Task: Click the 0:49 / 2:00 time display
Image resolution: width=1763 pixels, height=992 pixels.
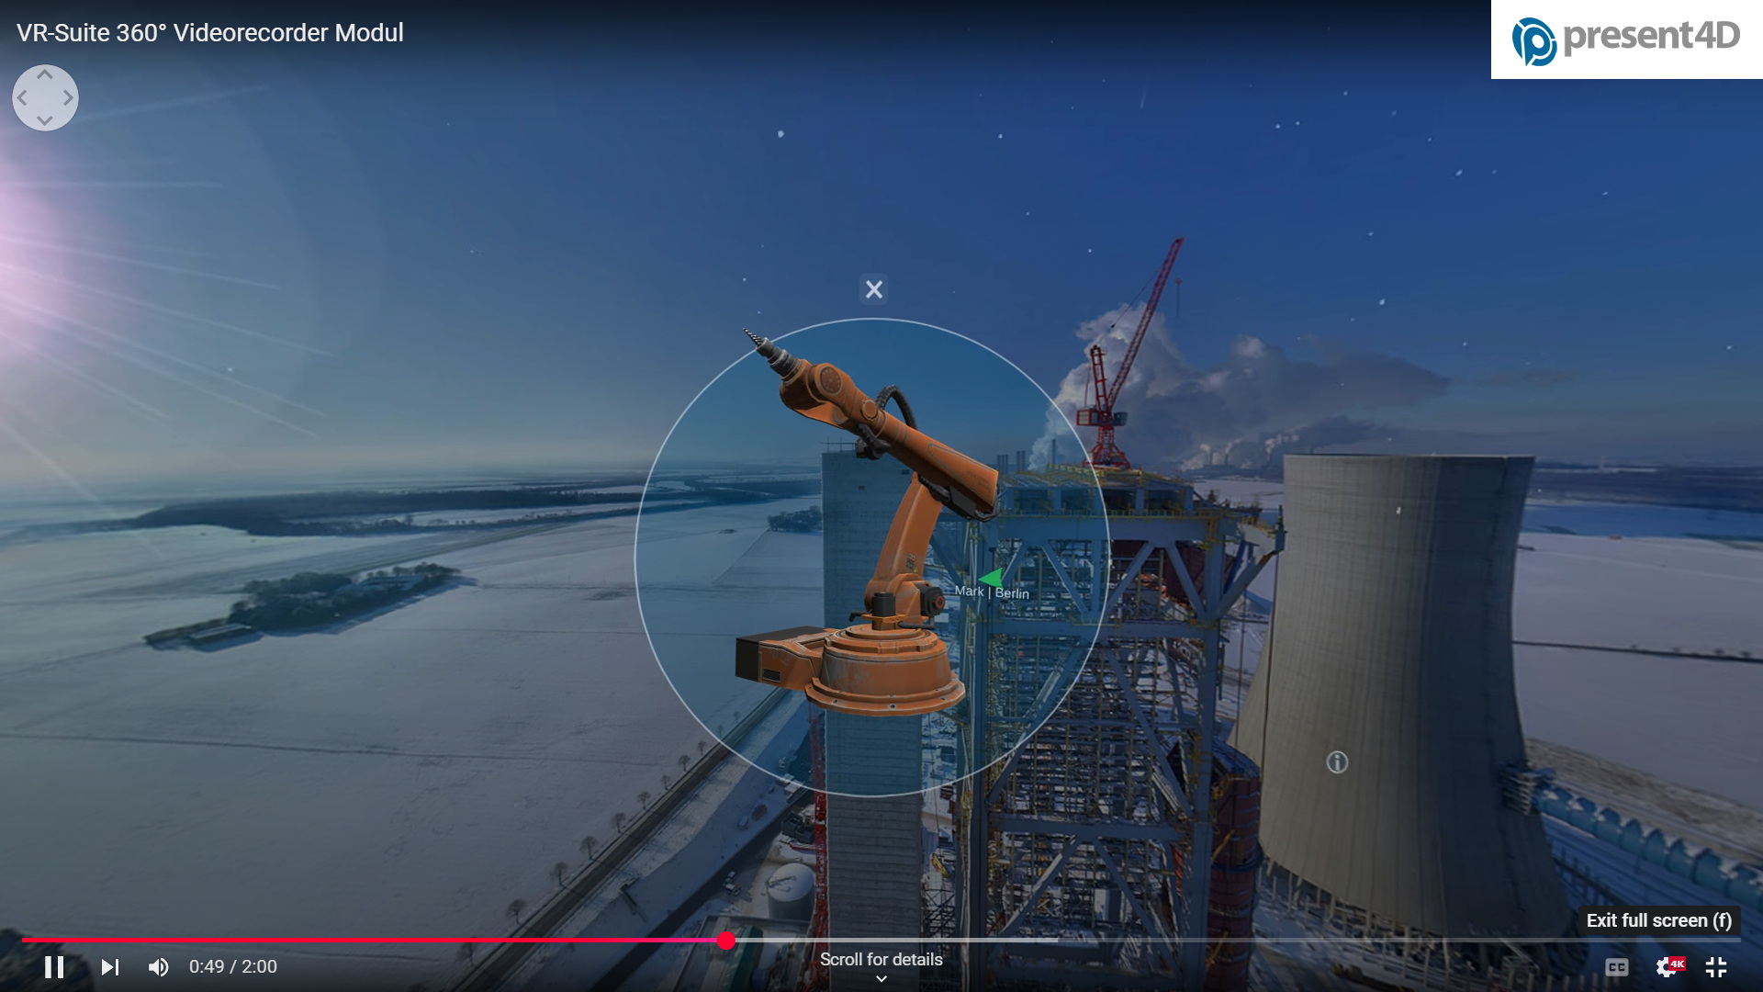Action: [233, 966]
